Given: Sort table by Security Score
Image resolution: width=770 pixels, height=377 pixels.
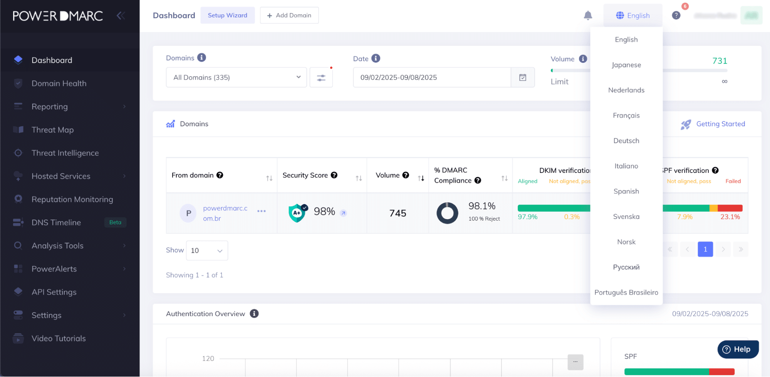Looking at the screenshot, I should coord(359,178).
